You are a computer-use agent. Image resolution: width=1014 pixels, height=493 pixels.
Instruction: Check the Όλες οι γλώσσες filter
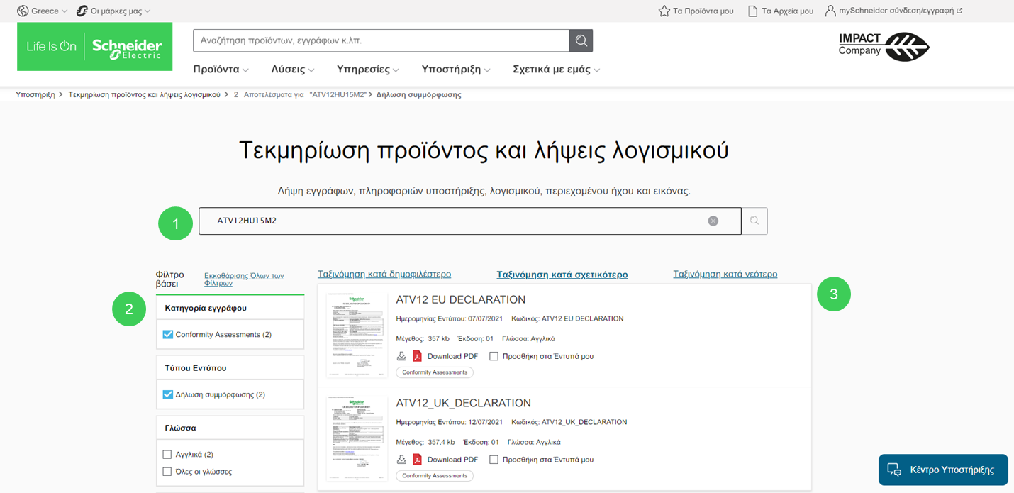click(167, 472)
